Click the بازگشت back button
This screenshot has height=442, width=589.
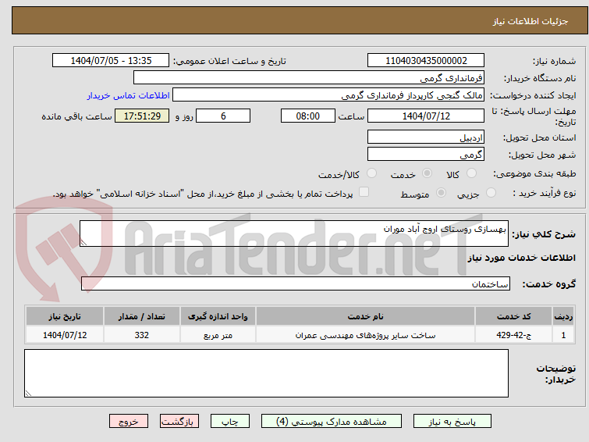click(x=179, y=422)
